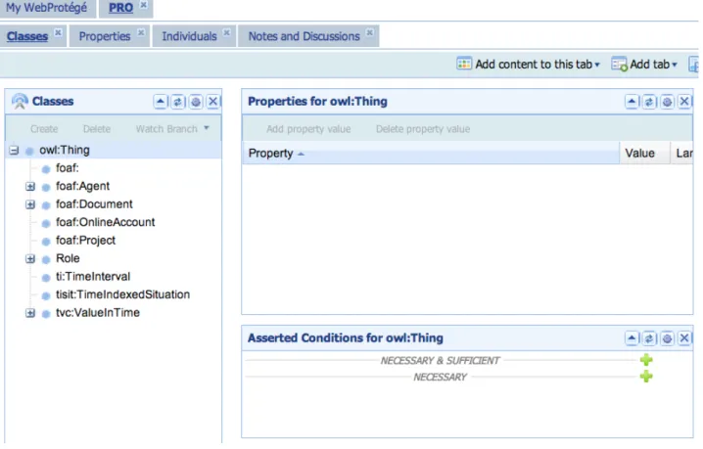The image size is (703, 449).
Task: Click the foaf:Agent class bullet icon
Action: [46, 187]
